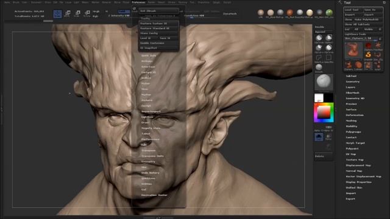Click Restore Standard UI
Viewport: 390px width, 219px height.
[x=158, y=29]
